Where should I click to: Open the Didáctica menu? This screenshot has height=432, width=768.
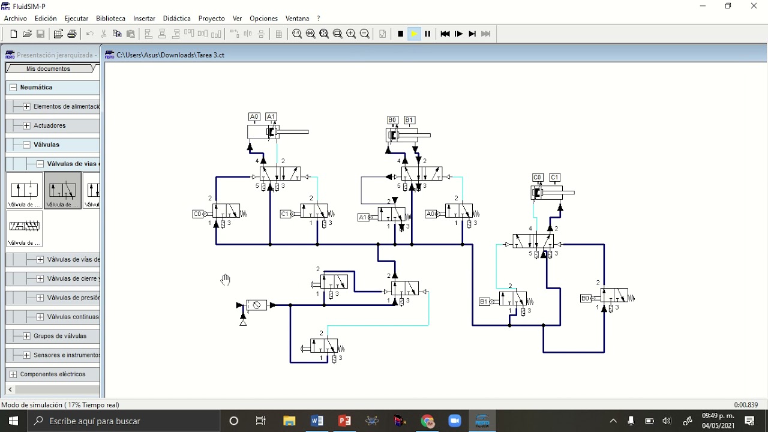pyautogui.click(x=177, y=19)
